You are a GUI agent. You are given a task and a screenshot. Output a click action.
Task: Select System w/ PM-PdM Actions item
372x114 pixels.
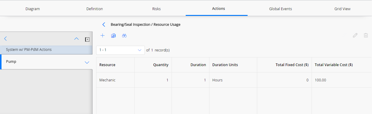click(46, 50)
